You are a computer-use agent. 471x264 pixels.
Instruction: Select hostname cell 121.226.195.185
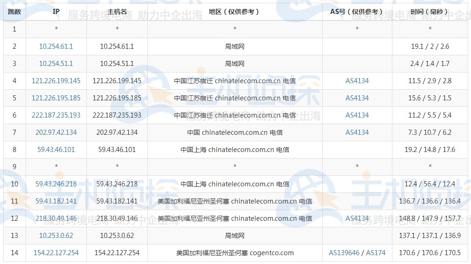117,98
